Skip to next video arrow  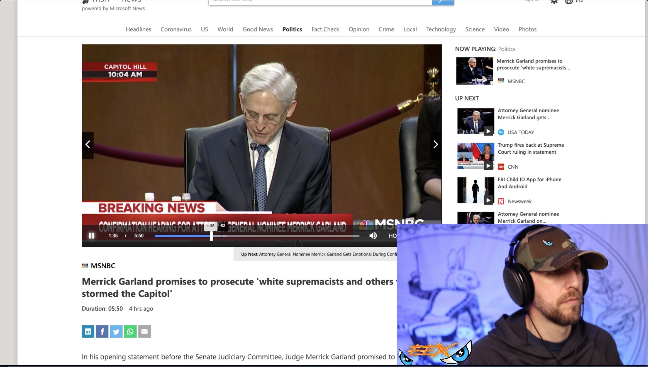tap(435, 145)
